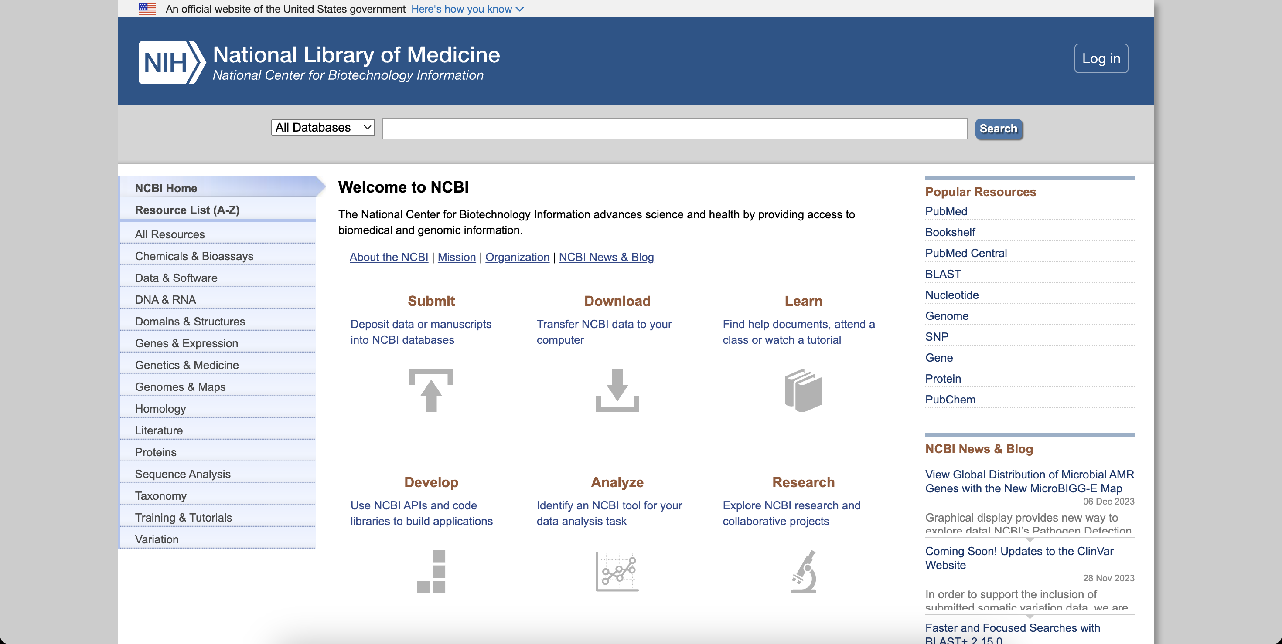Open Resource List (A-Z) in the sidebar
The height and width of the screenshot is (644, 1282).
tap(187, 210)
